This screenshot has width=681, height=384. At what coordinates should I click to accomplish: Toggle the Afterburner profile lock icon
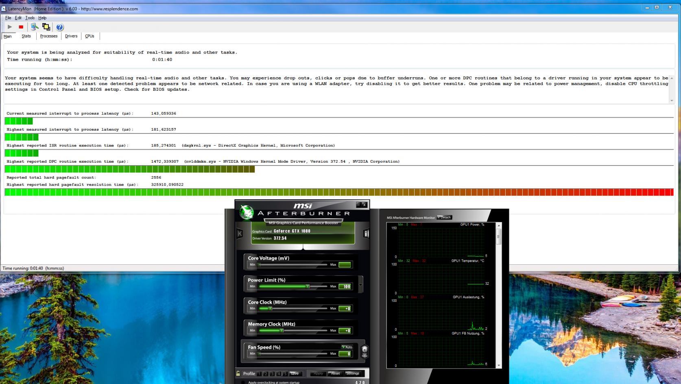[x=238, y=373]
